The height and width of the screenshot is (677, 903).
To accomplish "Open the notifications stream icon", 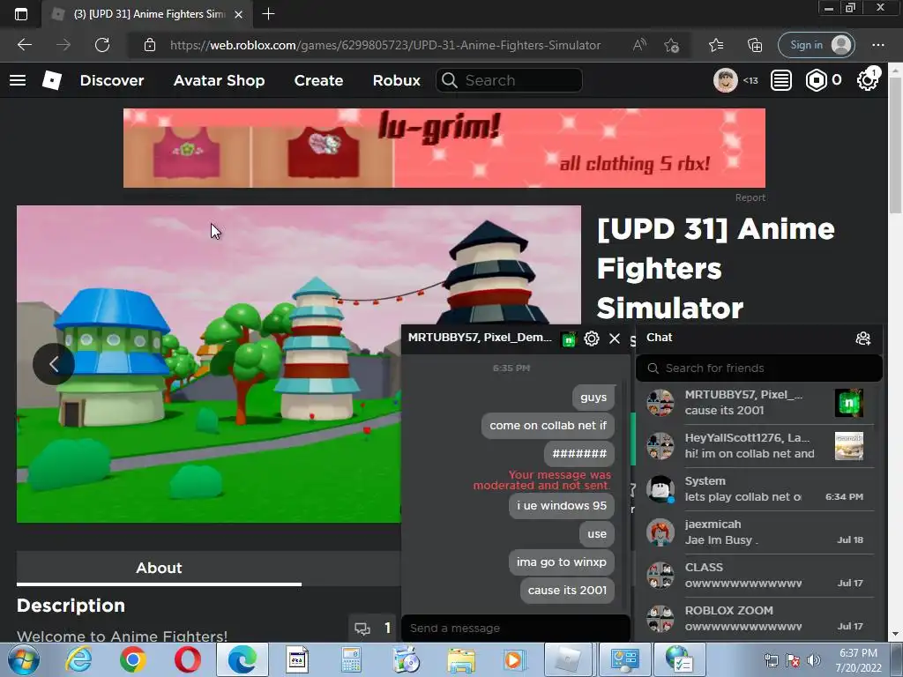I will pyautogui.click(x=781, y=80).
